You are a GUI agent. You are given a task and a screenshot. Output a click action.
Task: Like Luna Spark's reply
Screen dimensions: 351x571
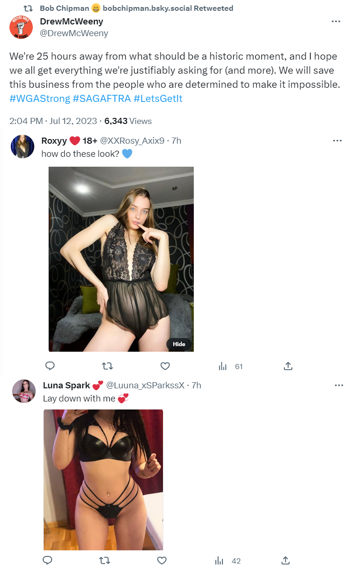coord(162,560)
